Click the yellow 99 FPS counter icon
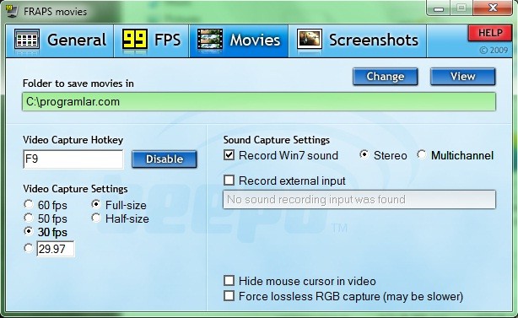The height and width of the screenshot is (318, 518). coord(135,40)
